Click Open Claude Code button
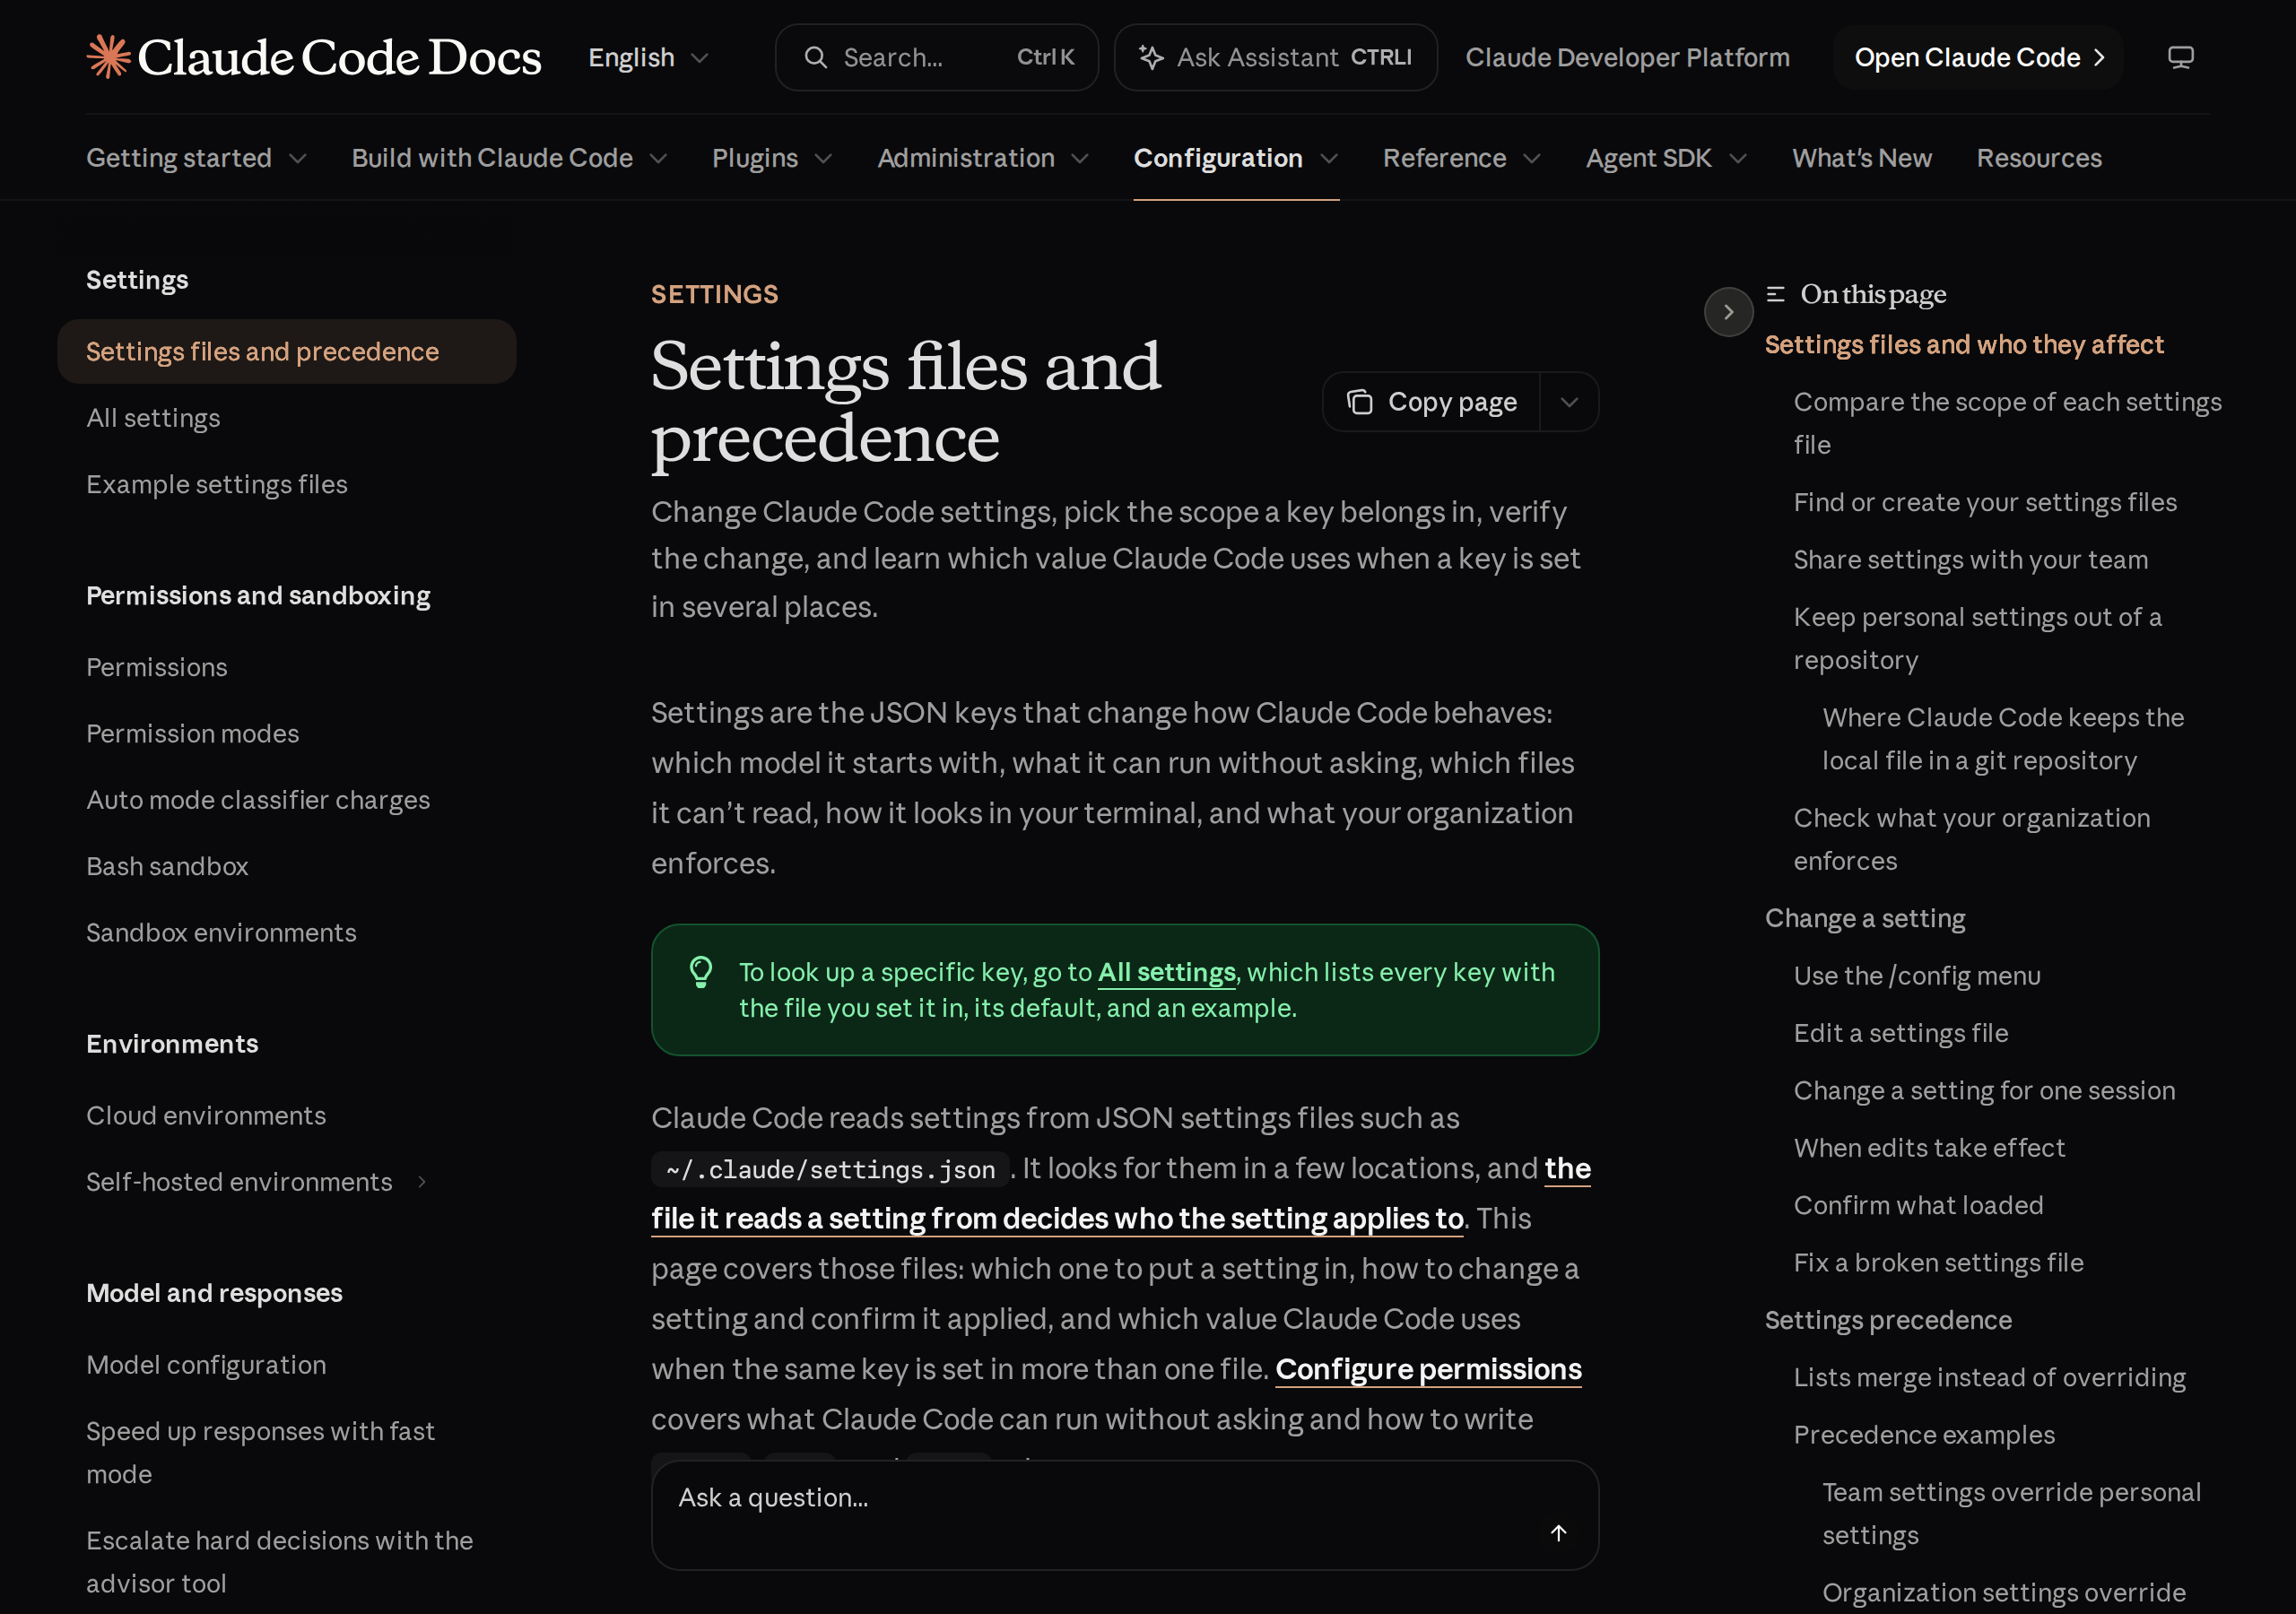Image resolution: width=2296 pixels, height=1614 pixels. coord(1978,58)
